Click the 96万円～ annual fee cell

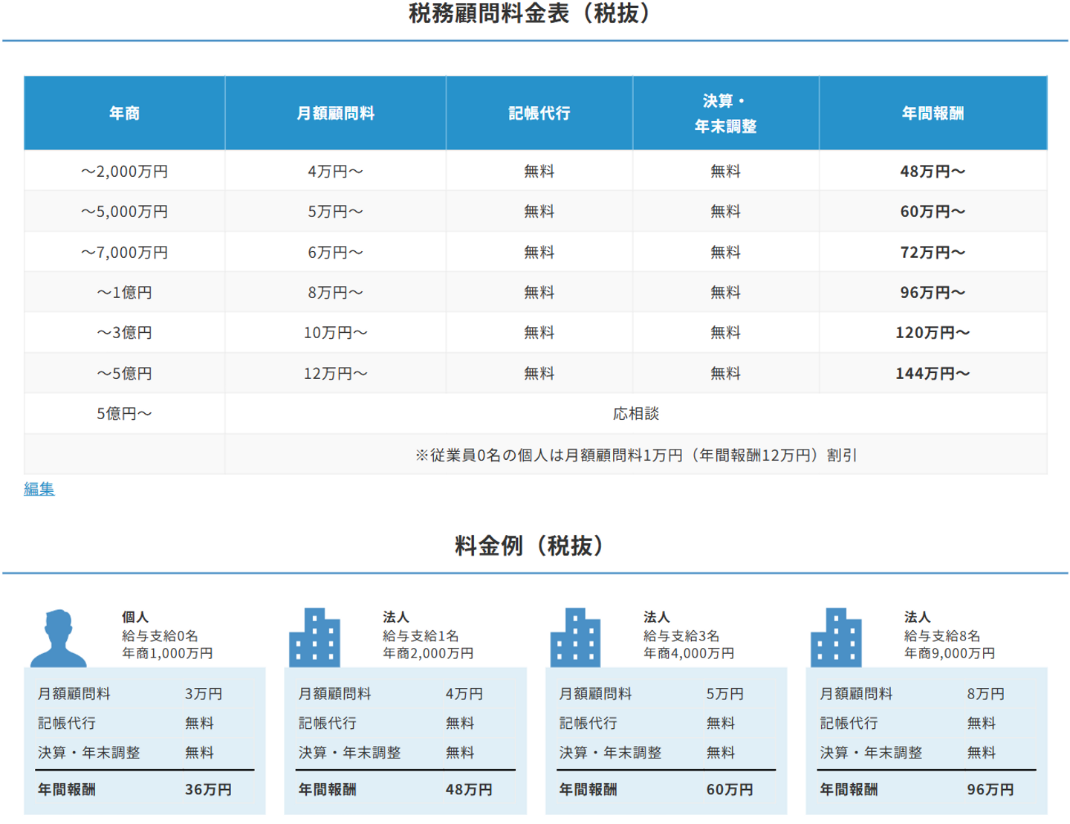click(x=933, y=293)
